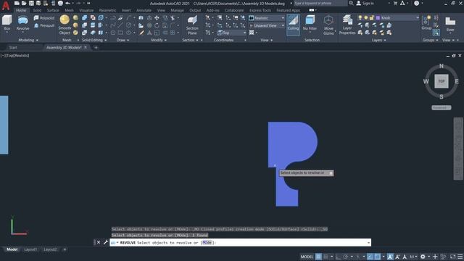The height and width of the screenshot is (261, 464).
Task: Switch to the Mesh ribbon tab
Action: tap(70, 10)
